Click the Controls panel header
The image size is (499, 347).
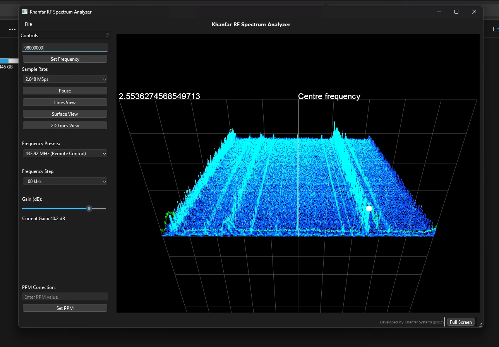pyautogui.click(x=29, y=35)
